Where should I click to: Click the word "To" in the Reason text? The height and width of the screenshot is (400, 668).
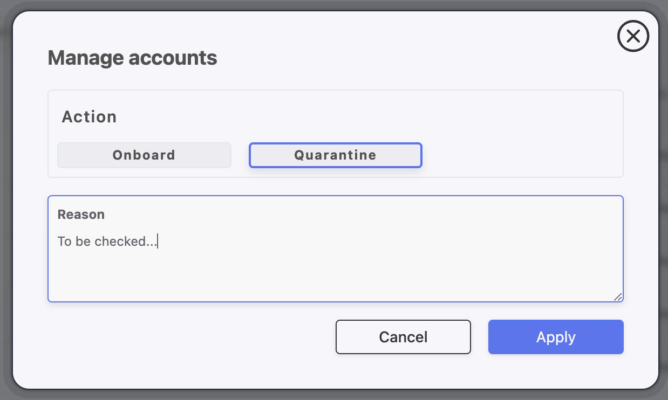click(64, 242)
